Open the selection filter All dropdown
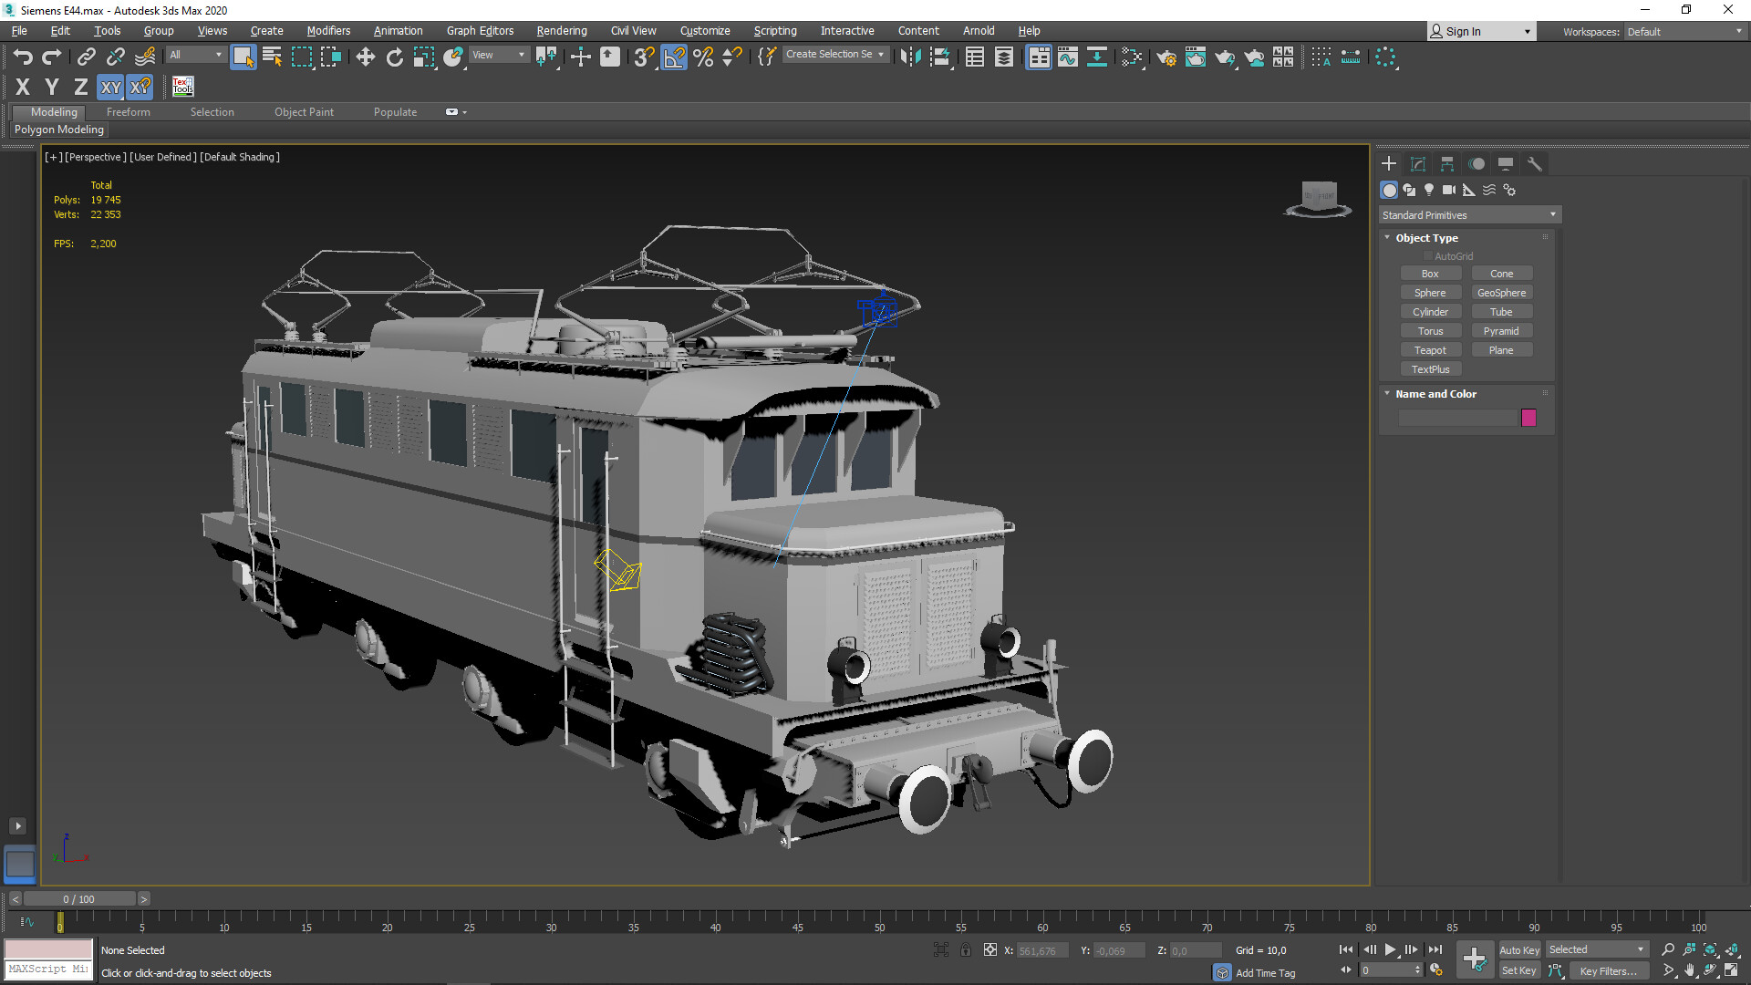 pos(194,55)
